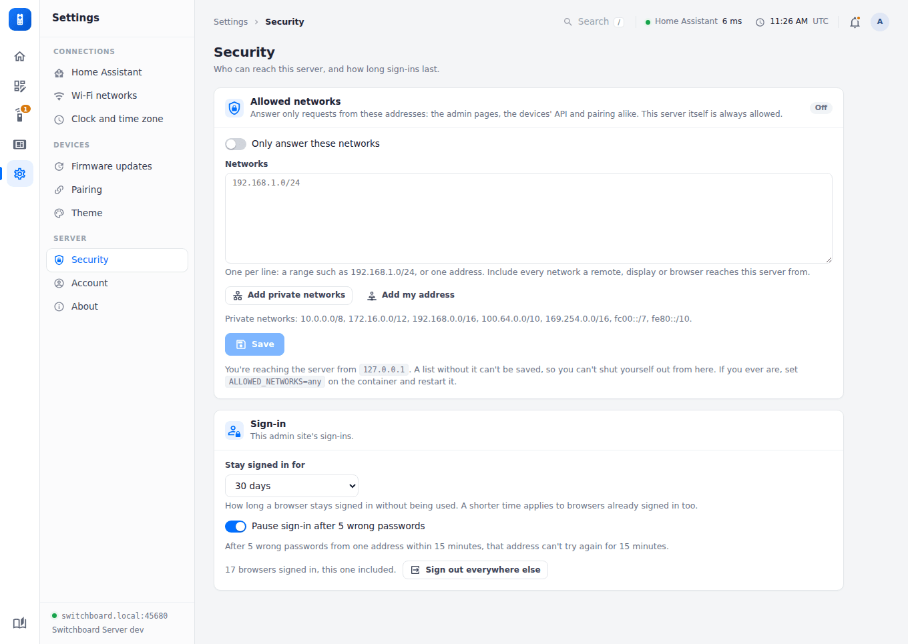Viewport: 908px width, 644px height.
Task: Click the Sign-in user lock icon
Action: (234, 430)
